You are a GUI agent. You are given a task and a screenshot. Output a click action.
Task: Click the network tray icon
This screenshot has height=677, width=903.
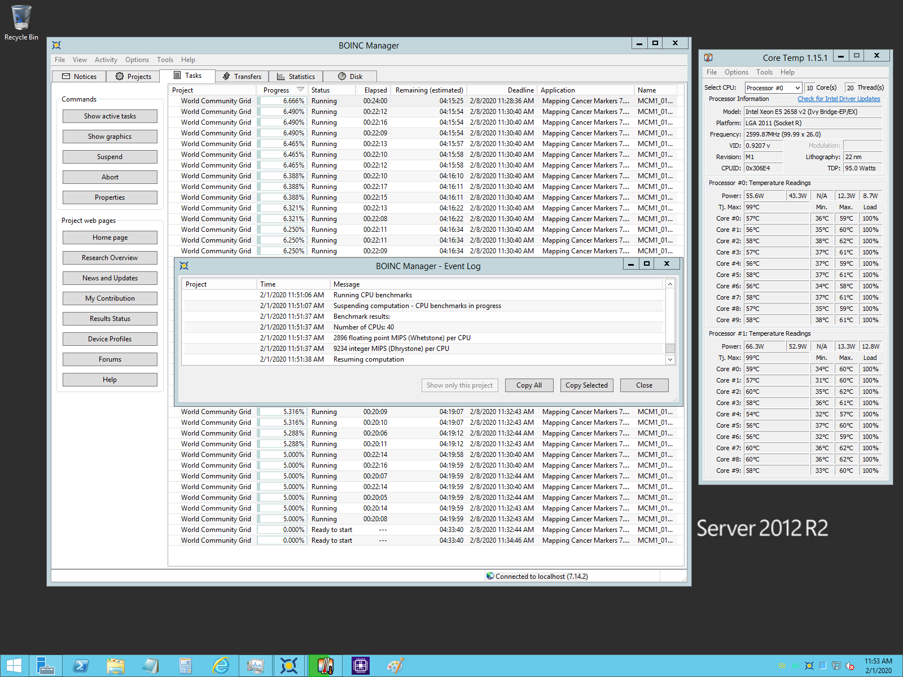click(x=836, y=666)
